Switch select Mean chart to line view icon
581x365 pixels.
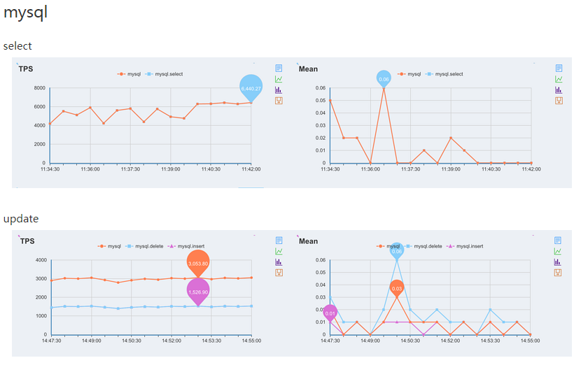559,79
